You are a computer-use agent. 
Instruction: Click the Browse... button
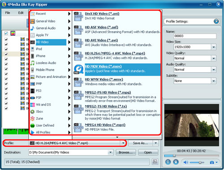click(x=125, y=153)
